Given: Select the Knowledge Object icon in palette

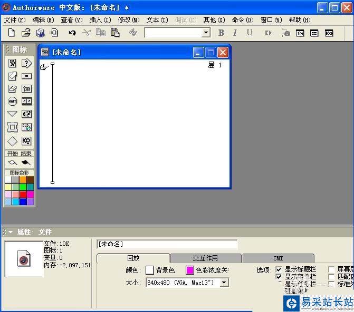Looking at the screenshot, I should tap(26, 141).
